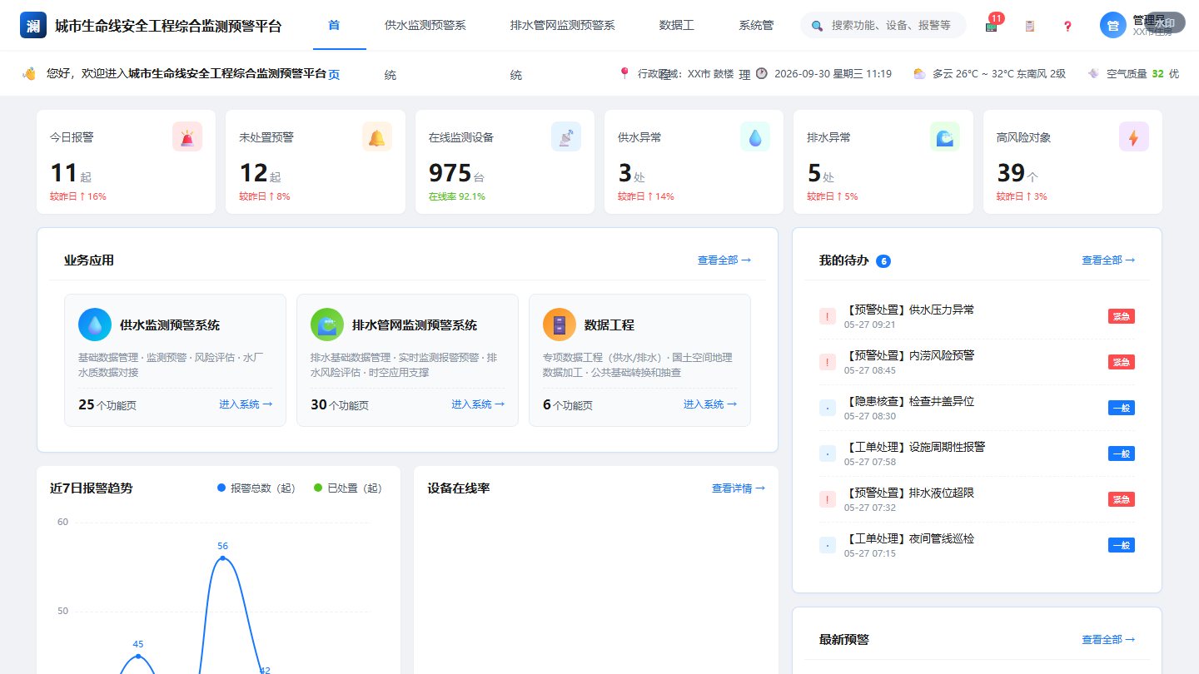Click the red question mark help icon
Image resolution: width=1199 pixels, height=674 pixels.
click(x=1068, y=26)
